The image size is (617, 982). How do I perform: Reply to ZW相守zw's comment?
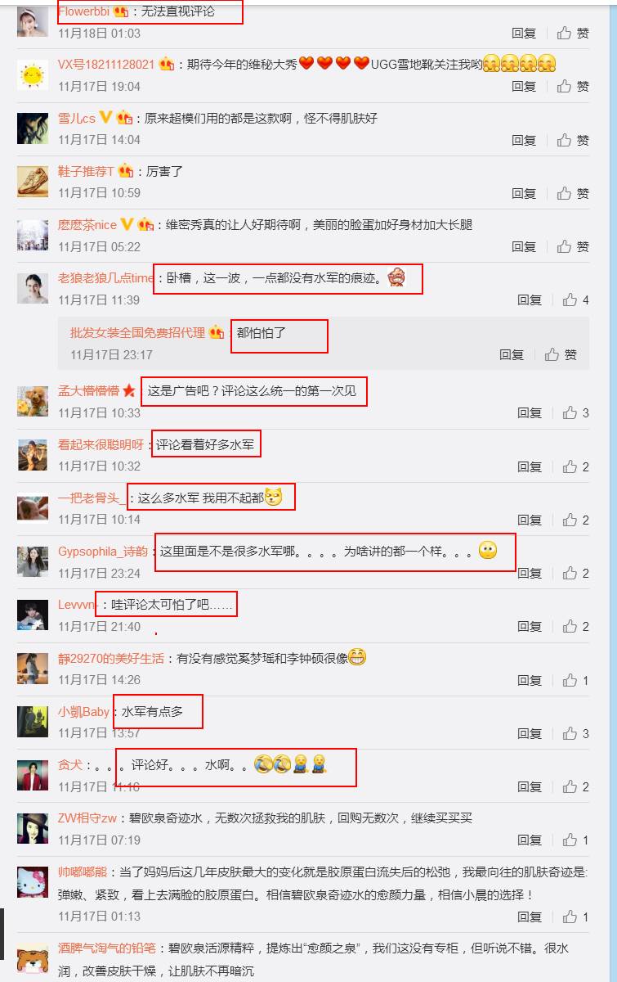(x=530, y=840)
